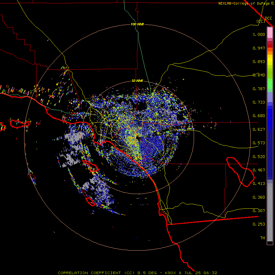Click the 0.307 scale label
This screenshot has height=275, width=275.
pos(259,211)
